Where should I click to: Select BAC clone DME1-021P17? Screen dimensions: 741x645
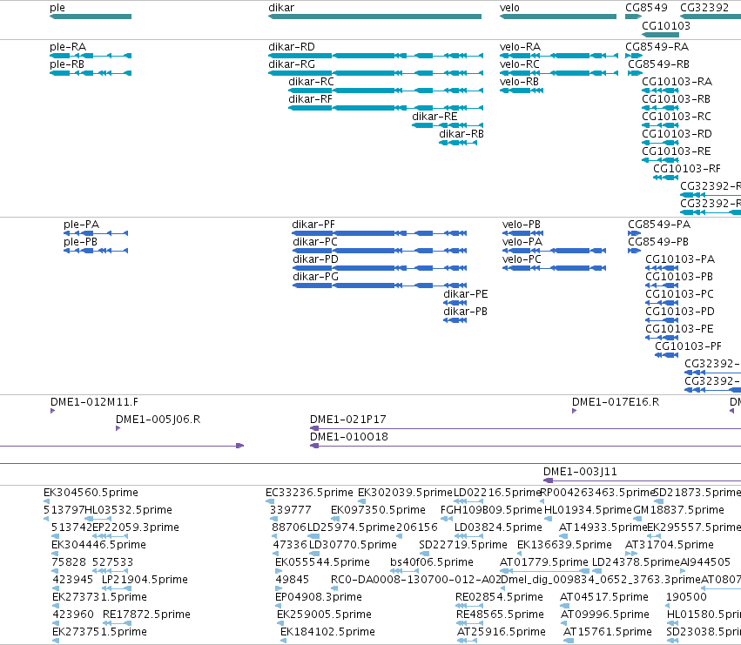tap(525, 428)
